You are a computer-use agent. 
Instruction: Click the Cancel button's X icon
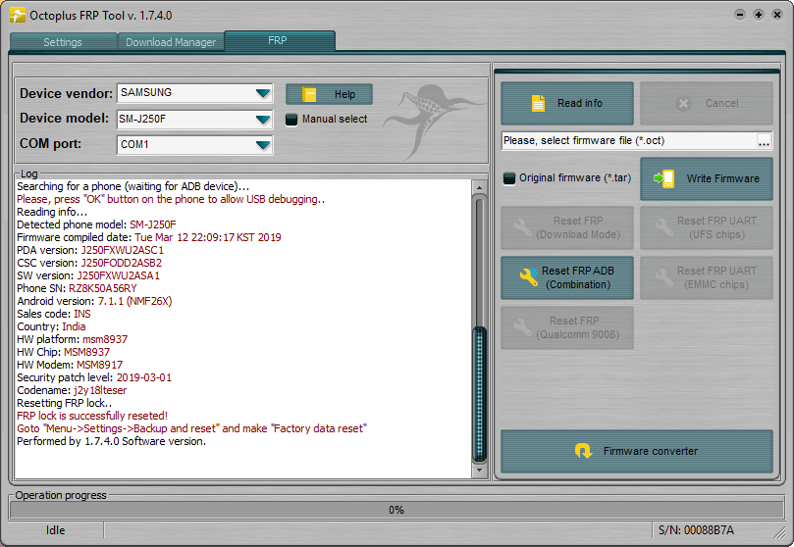684,103
